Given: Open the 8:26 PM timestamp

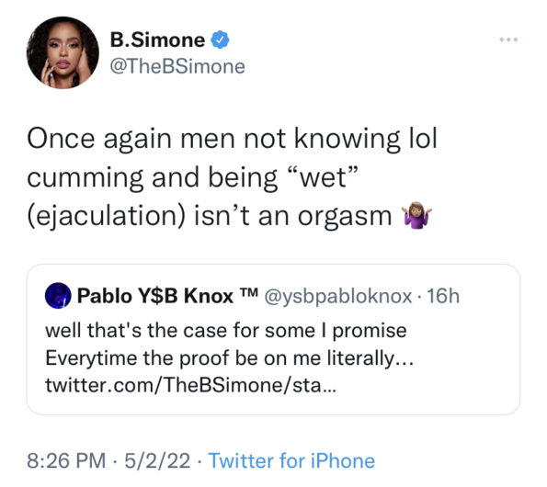Looking at the screenshot, I should (x=66, y=460).
